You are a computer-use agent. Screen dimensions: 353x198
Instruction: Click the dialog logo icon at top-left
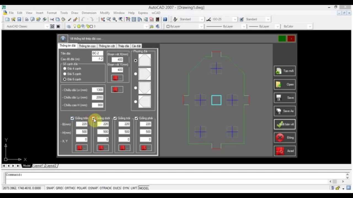63,38
